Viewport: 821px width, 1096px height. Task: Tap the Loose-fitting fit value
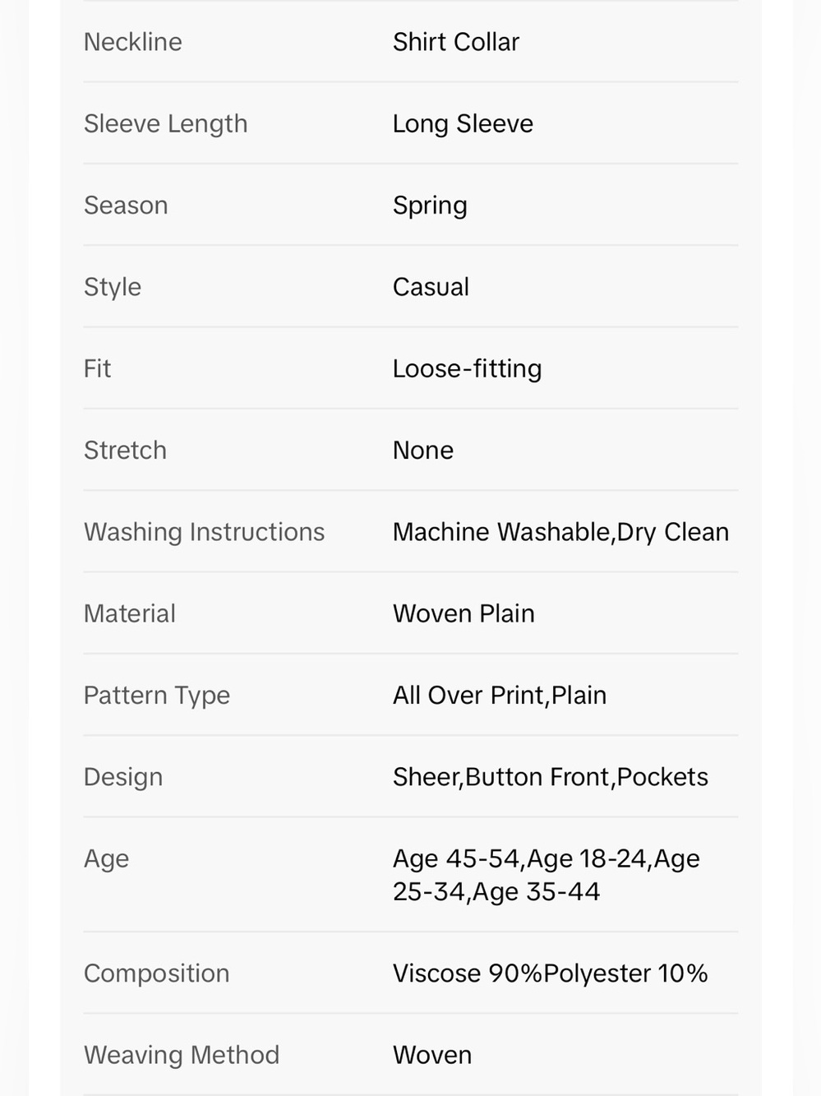467,368
